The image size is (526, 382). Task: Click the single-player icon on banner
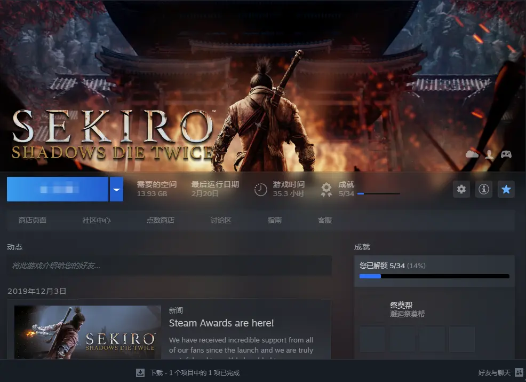(x=489, y=154)
